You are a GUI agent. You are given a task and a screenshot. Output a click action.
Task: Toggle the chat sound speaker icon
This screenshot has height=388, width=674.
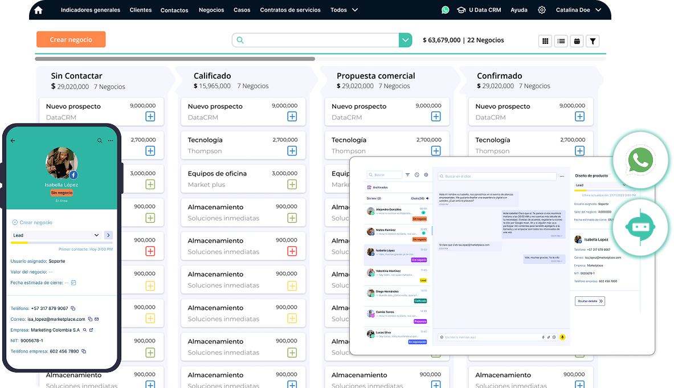tap(428, 198)
